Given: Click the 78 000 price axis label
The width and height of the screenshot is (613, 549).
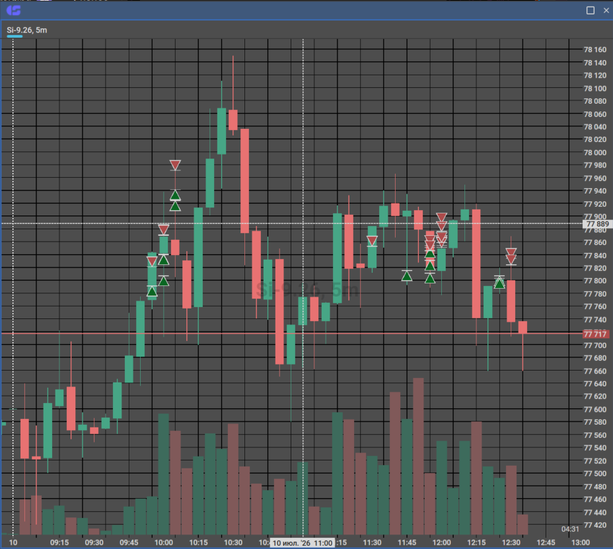Looking at the screenshot, I should point(595,153).
